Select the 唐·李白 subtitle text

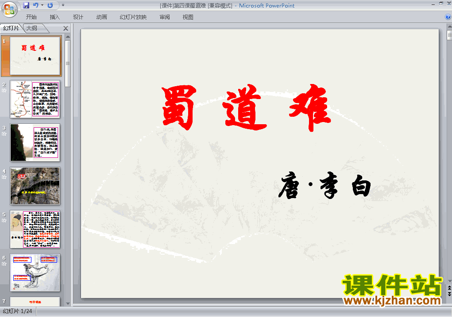click(x=325, y=186)
